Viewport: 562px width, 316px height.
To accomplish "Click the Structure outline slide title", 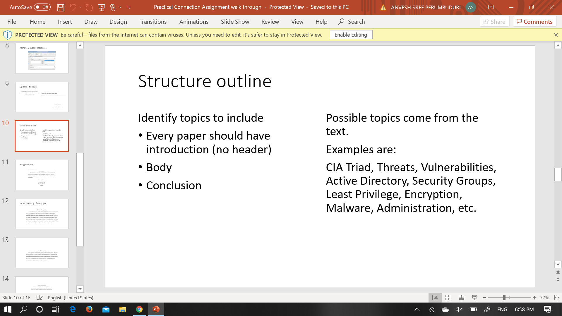I will [205, 81].
